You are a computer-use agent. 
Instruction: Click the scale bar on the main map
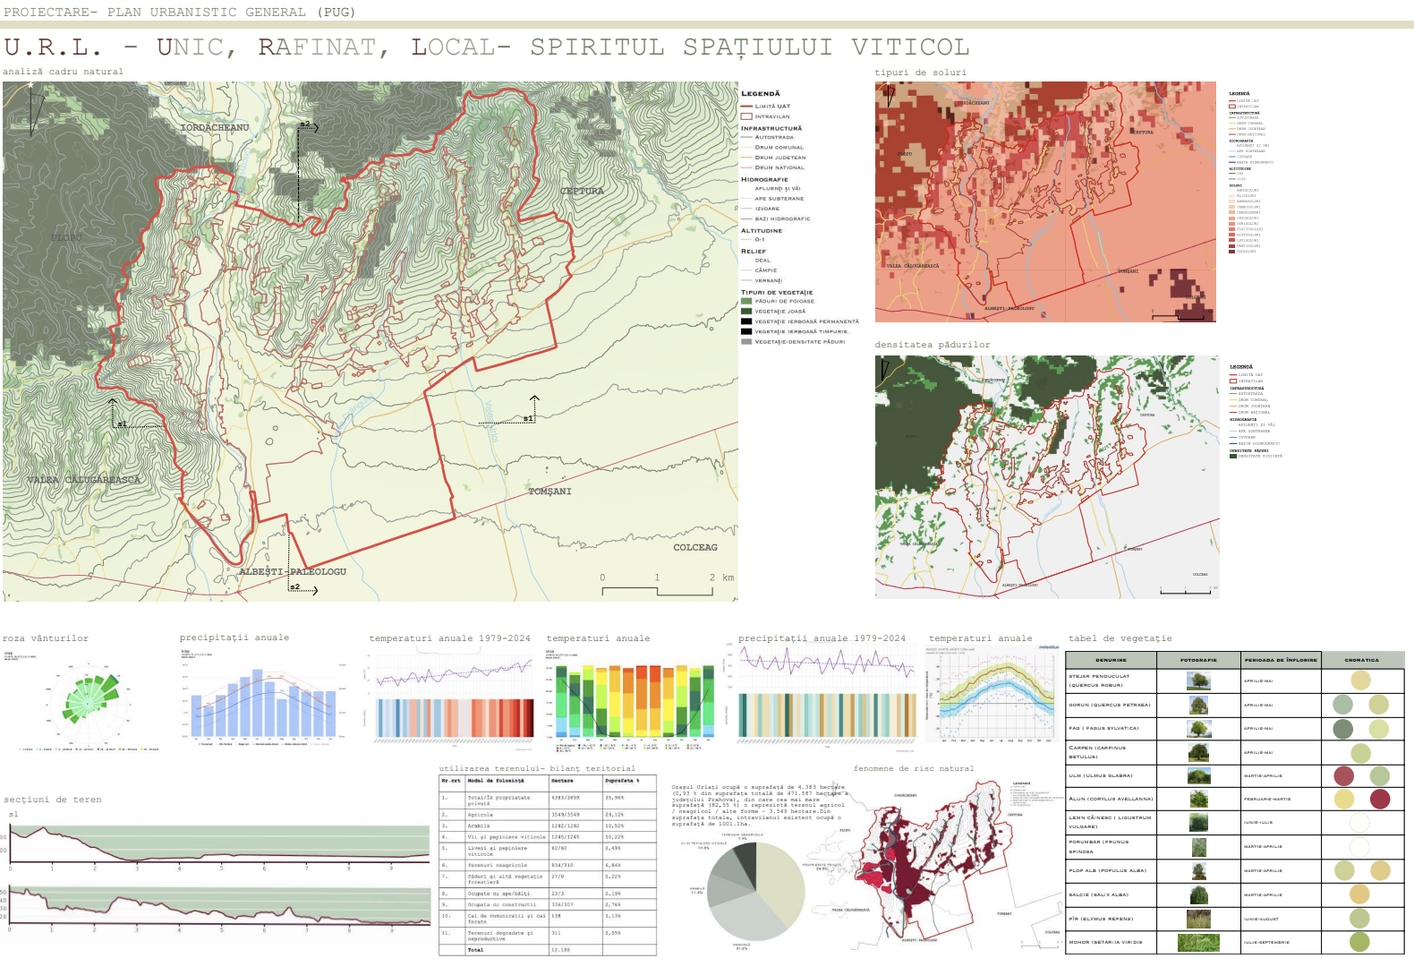tap(669, 586)
